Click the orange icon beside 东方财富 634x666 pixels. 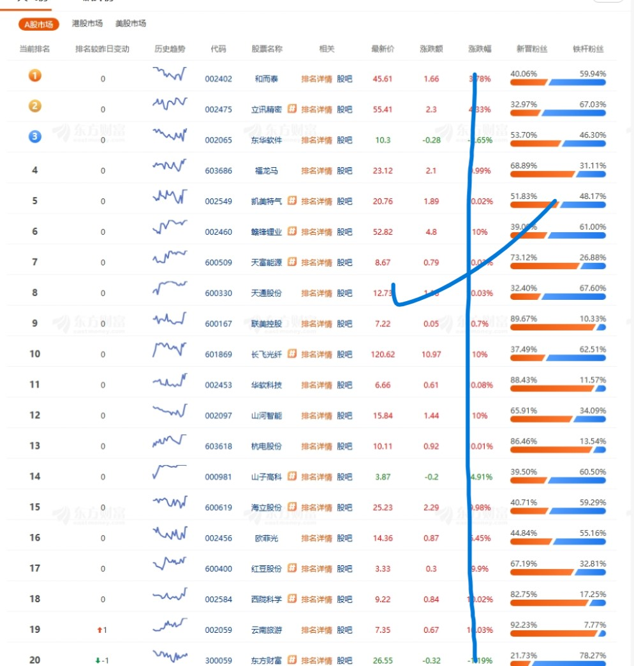(x=292, y=660)
